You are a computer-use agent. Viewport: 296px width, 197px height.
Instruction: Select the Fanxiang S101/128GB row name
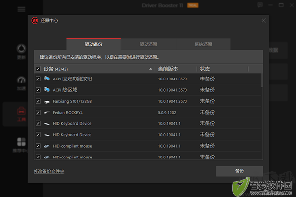point(73,101)
